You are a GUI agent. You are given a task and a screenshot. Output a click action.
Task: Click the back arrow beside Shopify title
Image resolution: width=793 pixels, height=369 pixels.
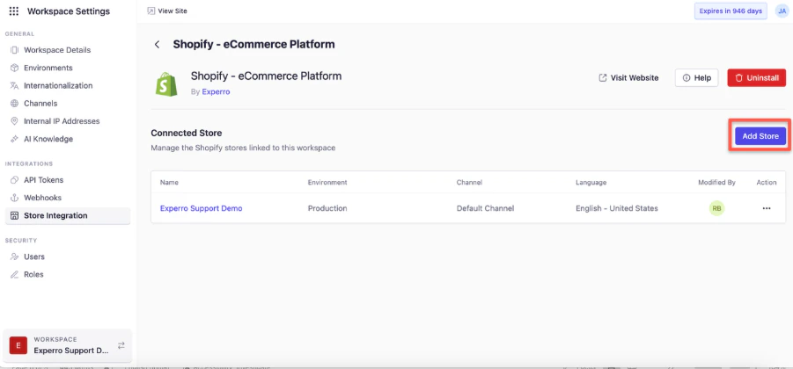click(x=158, y=44)
